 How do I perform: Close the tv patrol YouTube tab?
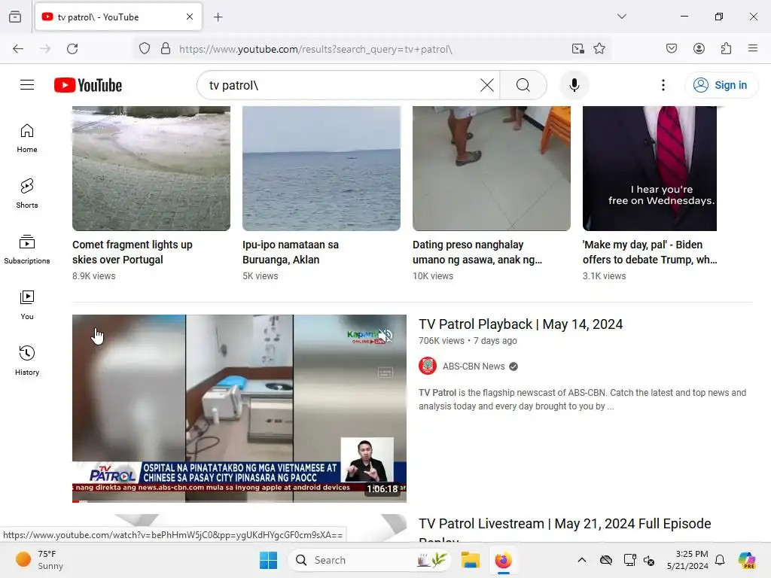189,17
